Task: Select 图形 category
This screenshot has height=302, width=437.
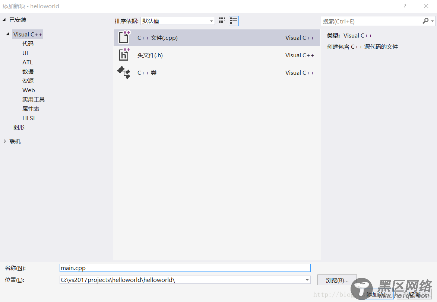Action: (19, 127)
